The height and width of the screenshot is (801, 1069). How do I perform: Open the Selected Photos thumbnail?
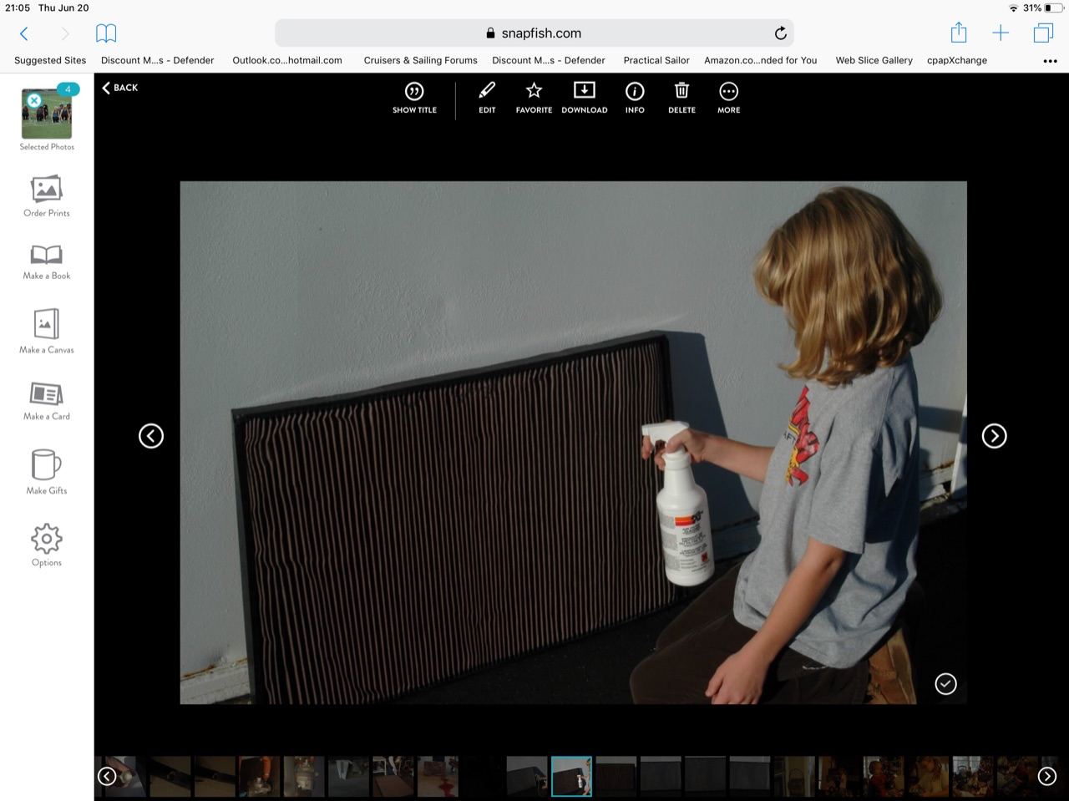[x=47, y=114]
